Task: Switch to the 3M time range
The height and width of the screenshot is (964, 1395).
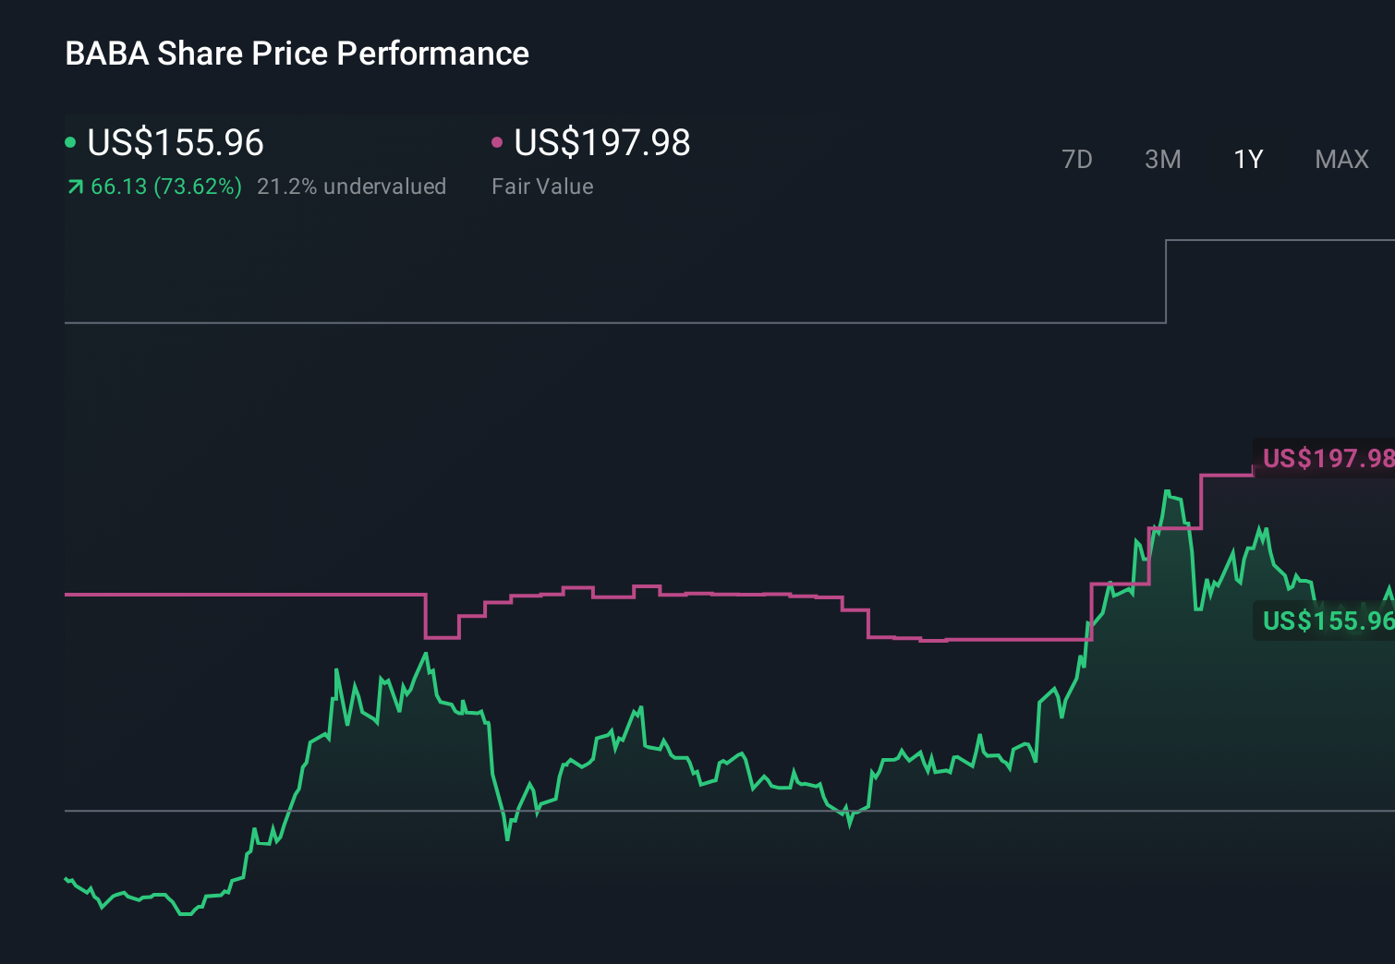Action: pyautogui.click(x=1162, y=159)
